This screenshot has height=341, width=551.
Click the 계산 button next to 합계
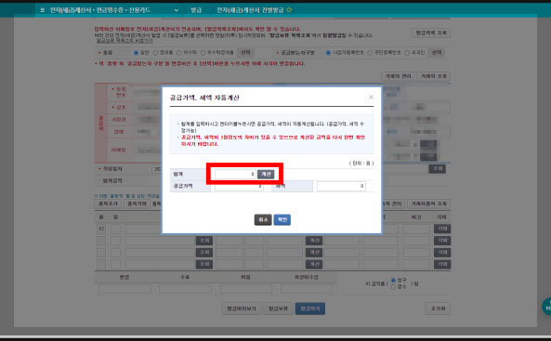266,174
